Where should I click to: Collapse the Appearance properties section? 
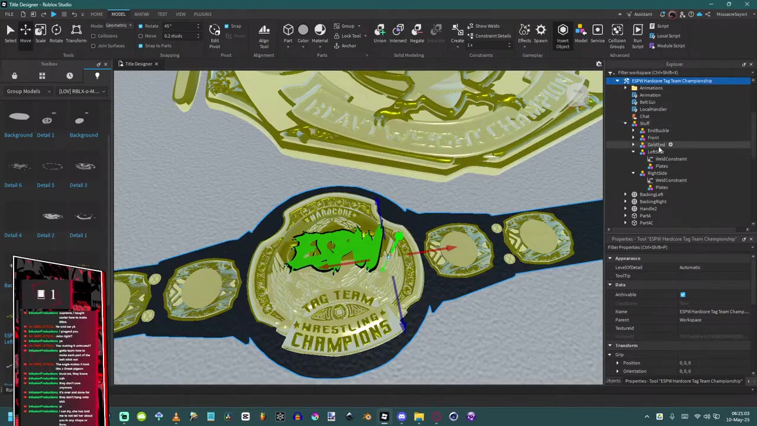point(610,259)
